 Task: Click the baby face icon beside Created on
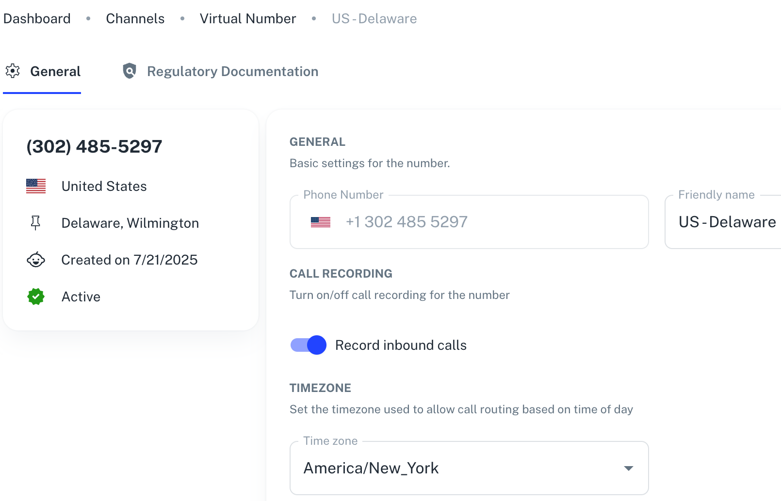36,260
